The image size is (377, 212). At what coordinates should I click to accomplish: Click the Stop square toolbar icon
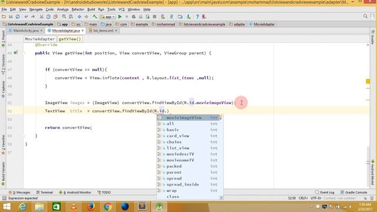point(154,16)
